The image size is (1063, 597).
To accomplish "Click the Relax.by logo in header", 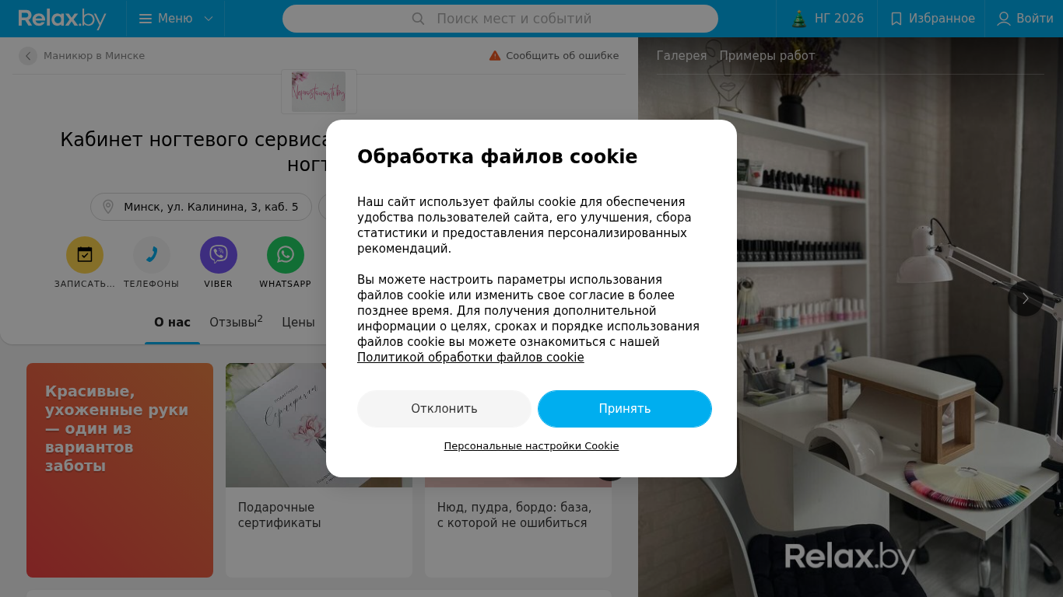I will pyautogui.click(x=62, y=19).
